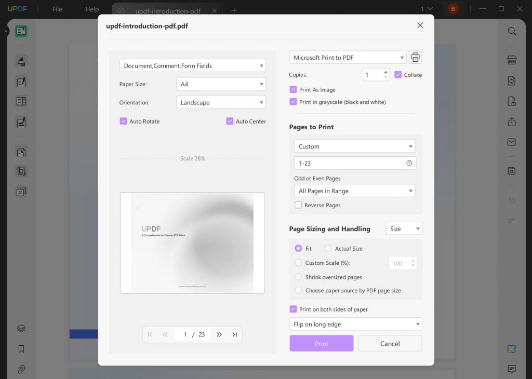Open the Help menu
This screenshot has width=532, height=379.
coord(92,9)
